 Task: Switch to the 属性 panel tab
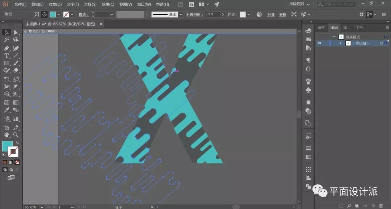coord(321,27)
